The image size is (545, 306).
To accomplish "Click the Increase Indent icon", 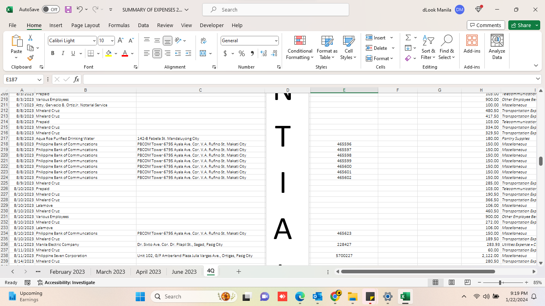I will [188, 53].
